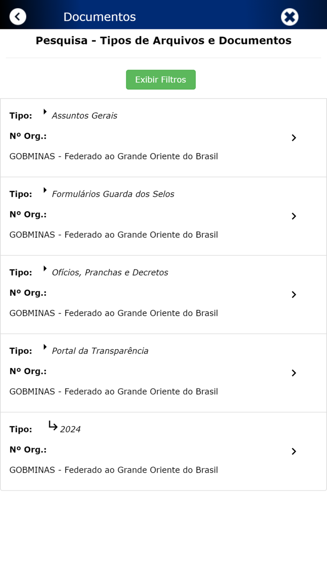The height and width of the screenshot is (581, 327).
Task: Select the Assuntos Gerais document type
Action: point(85,115)
